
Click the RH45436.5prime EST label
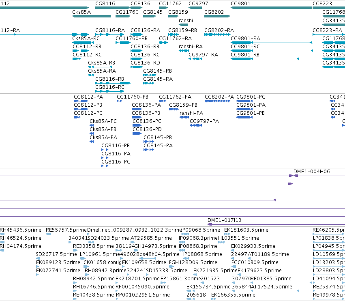(x=20, y=230)
